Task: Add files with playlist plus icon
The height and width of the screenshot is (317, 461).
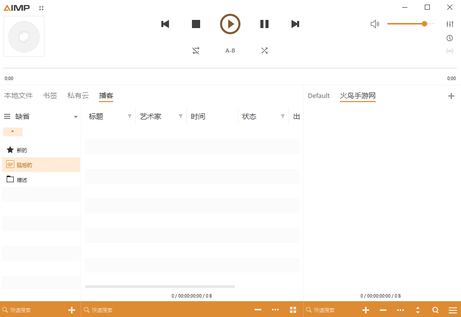Action: click(x=366, y=310)
